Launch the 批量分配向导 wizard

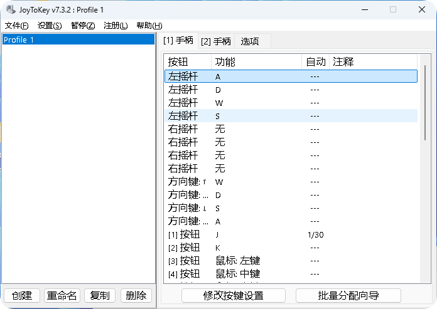coord(348,295)
